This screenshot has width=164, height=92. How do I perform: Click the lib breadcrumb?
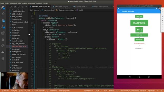(x=31, y=10)
